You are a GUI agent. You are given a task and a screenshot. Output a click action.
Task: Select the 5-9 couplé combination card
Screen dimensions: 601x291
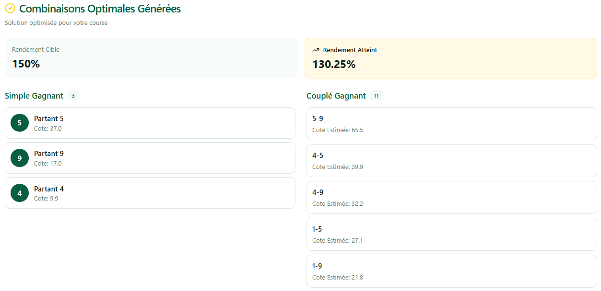451,123
